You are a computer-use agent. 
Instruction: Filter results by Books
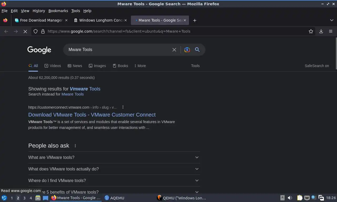tap(120, 66)
